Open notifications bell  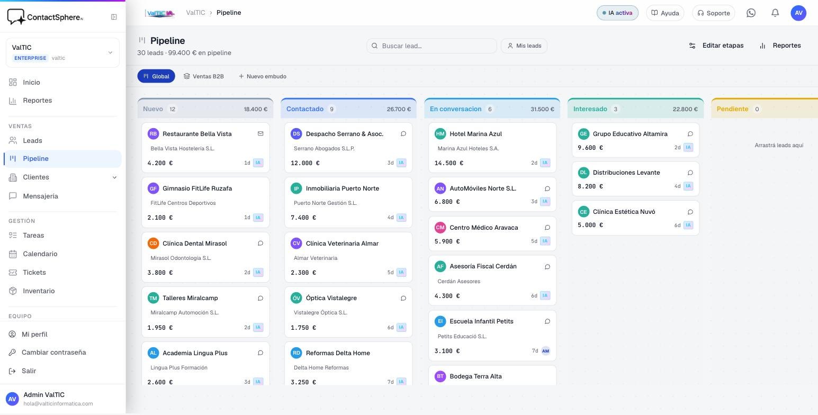click(775, 13)
